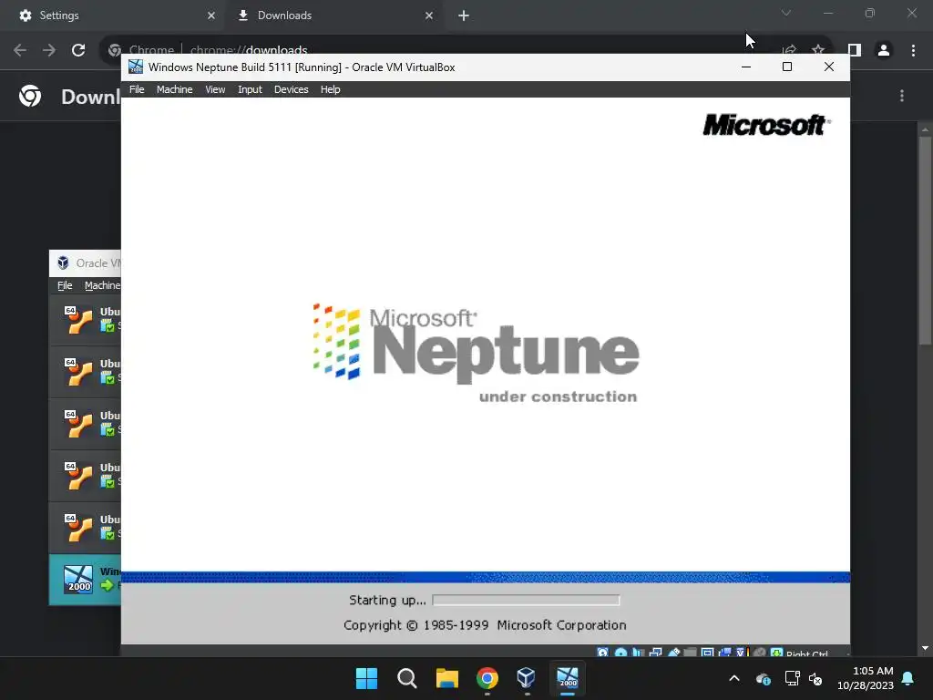Open the Windows Start menu

366,678
